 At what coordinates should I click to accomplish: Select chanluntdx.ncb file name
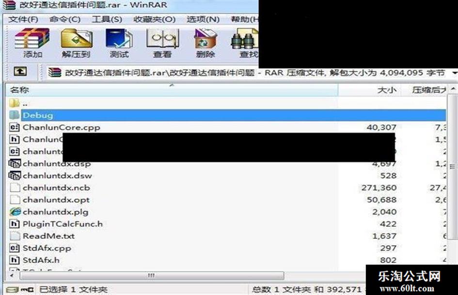coord(56,188)
